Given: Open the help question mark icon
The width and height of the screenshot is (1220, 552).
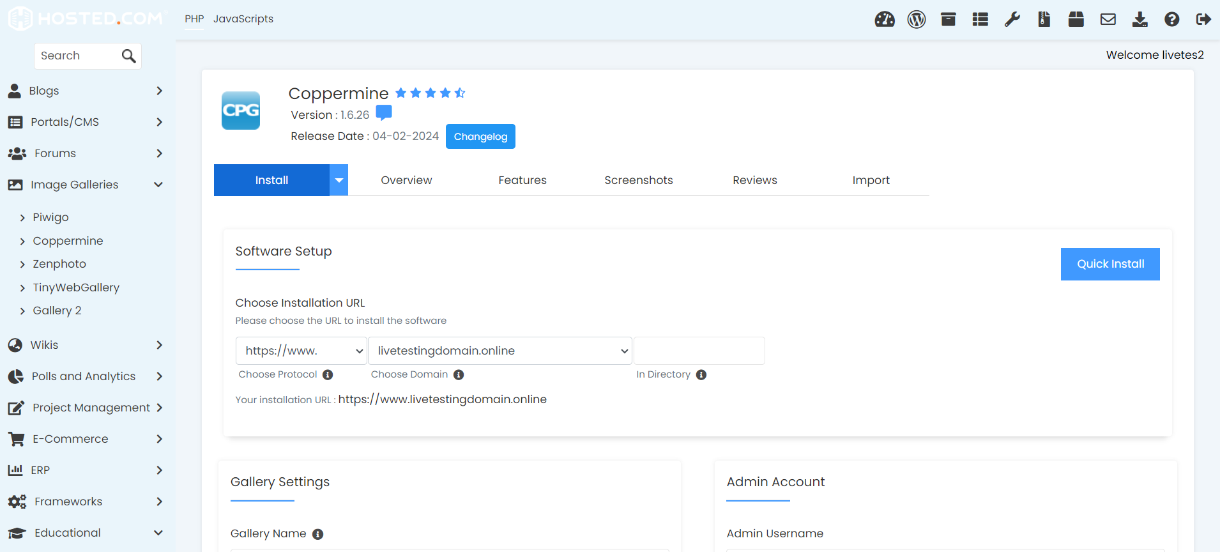Looking at the screenshot, I should 1172,19.
